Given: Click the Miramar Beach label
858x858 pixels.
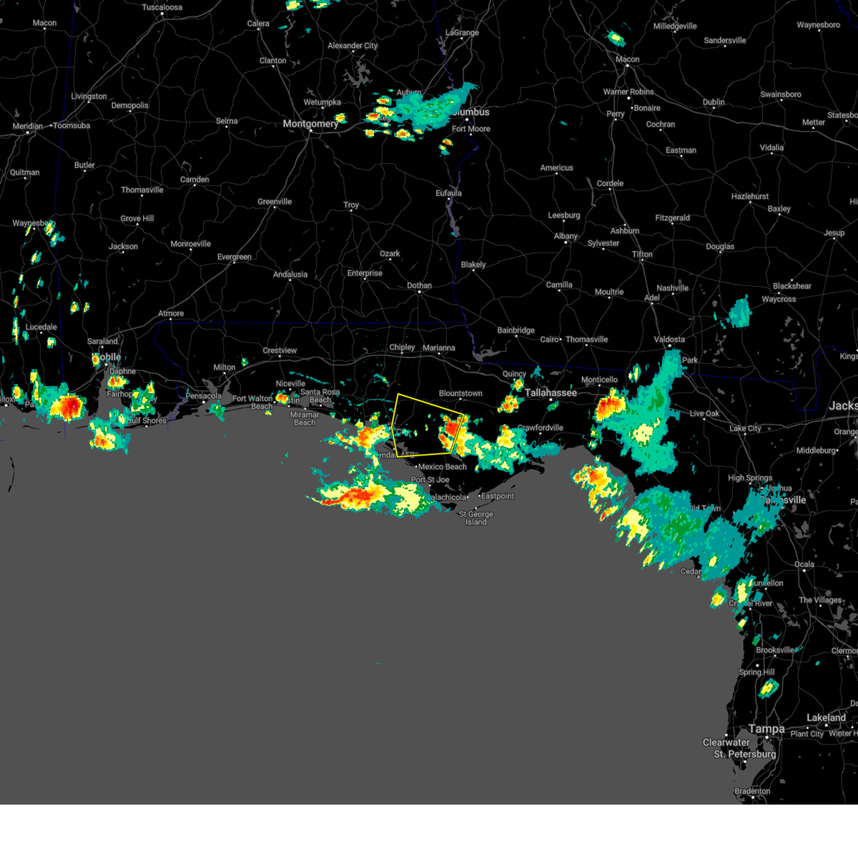Looking at the screenshot, I should [305, 418].
